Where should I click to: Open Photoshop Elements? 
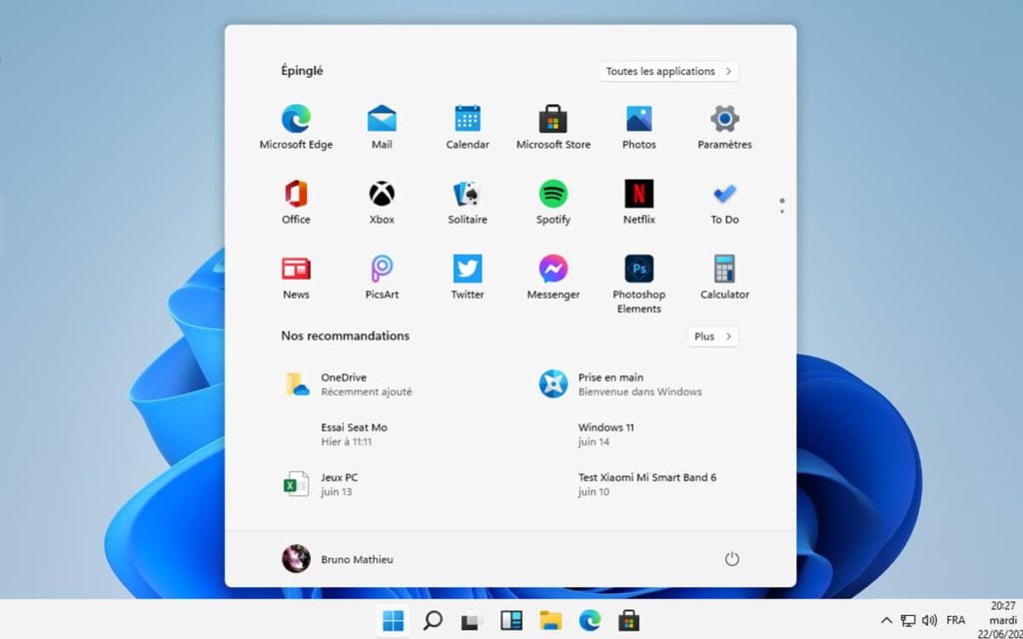tap(638, 285)
